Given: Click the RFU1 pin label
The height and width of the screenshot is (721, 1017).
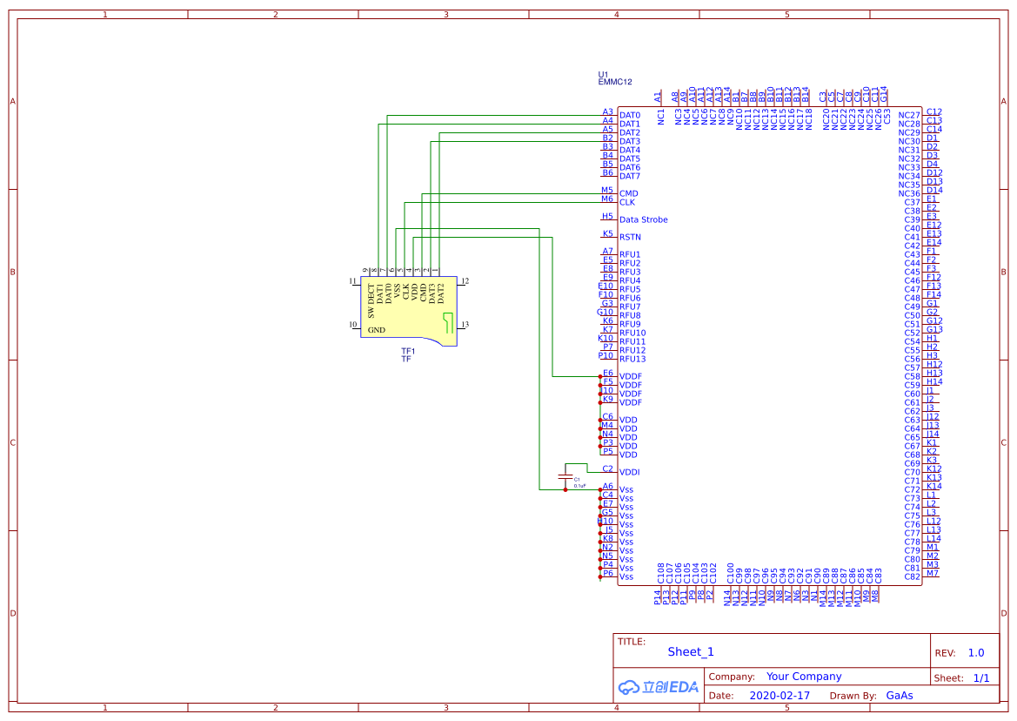Looking at the screenshot, I should coord(629,255).
